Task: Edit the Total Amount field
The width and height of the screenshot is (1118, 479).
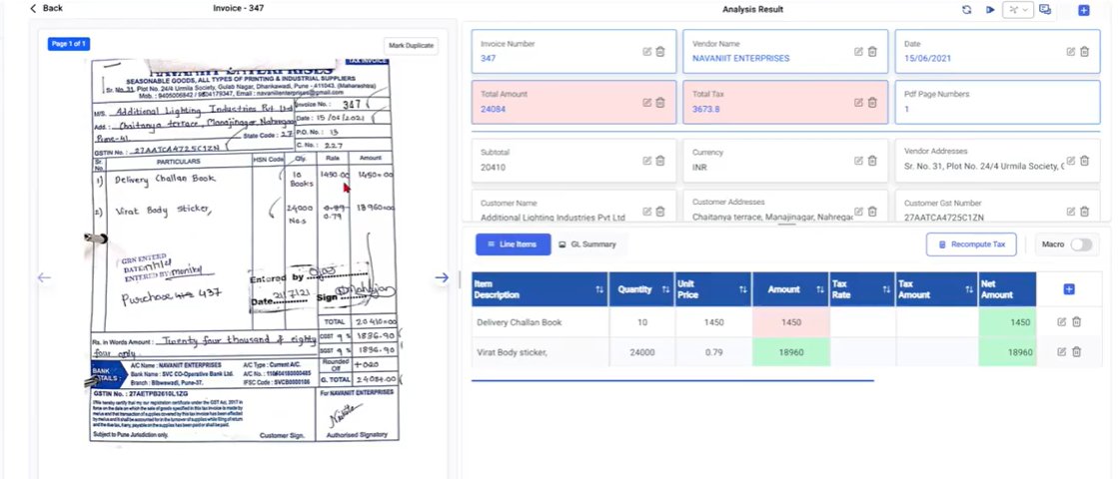Action: pyautogui.click(x=647, y=103)
